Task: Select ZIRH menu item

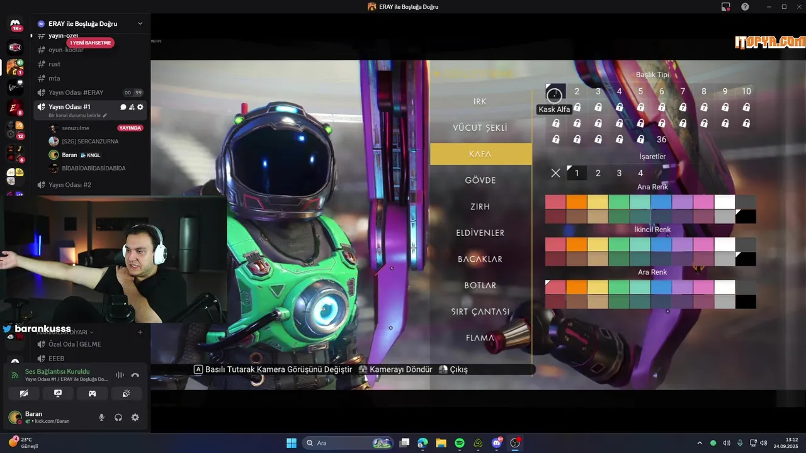Action: [x=480, y=206]
